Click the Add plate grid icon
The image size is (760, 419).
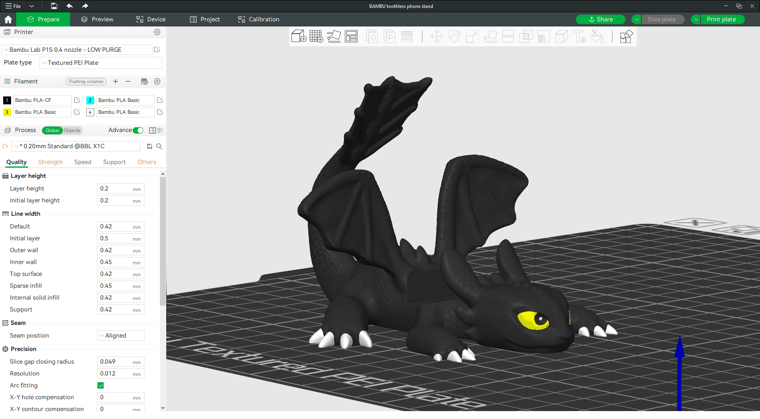pyautogui.click(x=316, y=36)
